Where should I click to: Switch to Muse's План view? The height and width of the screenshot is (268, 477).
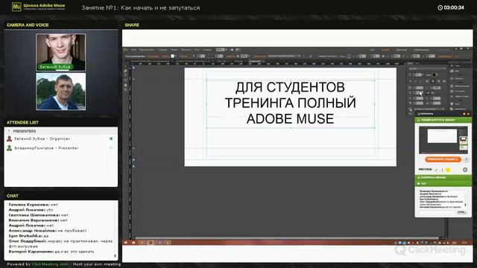tap(372, 50)
